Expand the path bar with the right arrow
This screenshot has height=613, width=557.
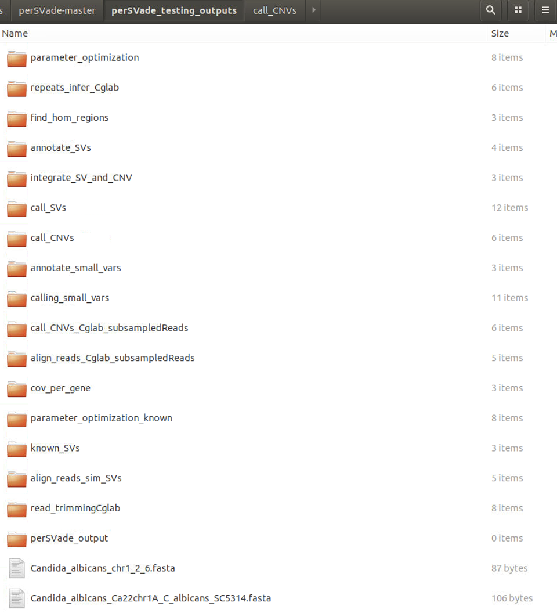pyautogui.click(x=313, y=10)
